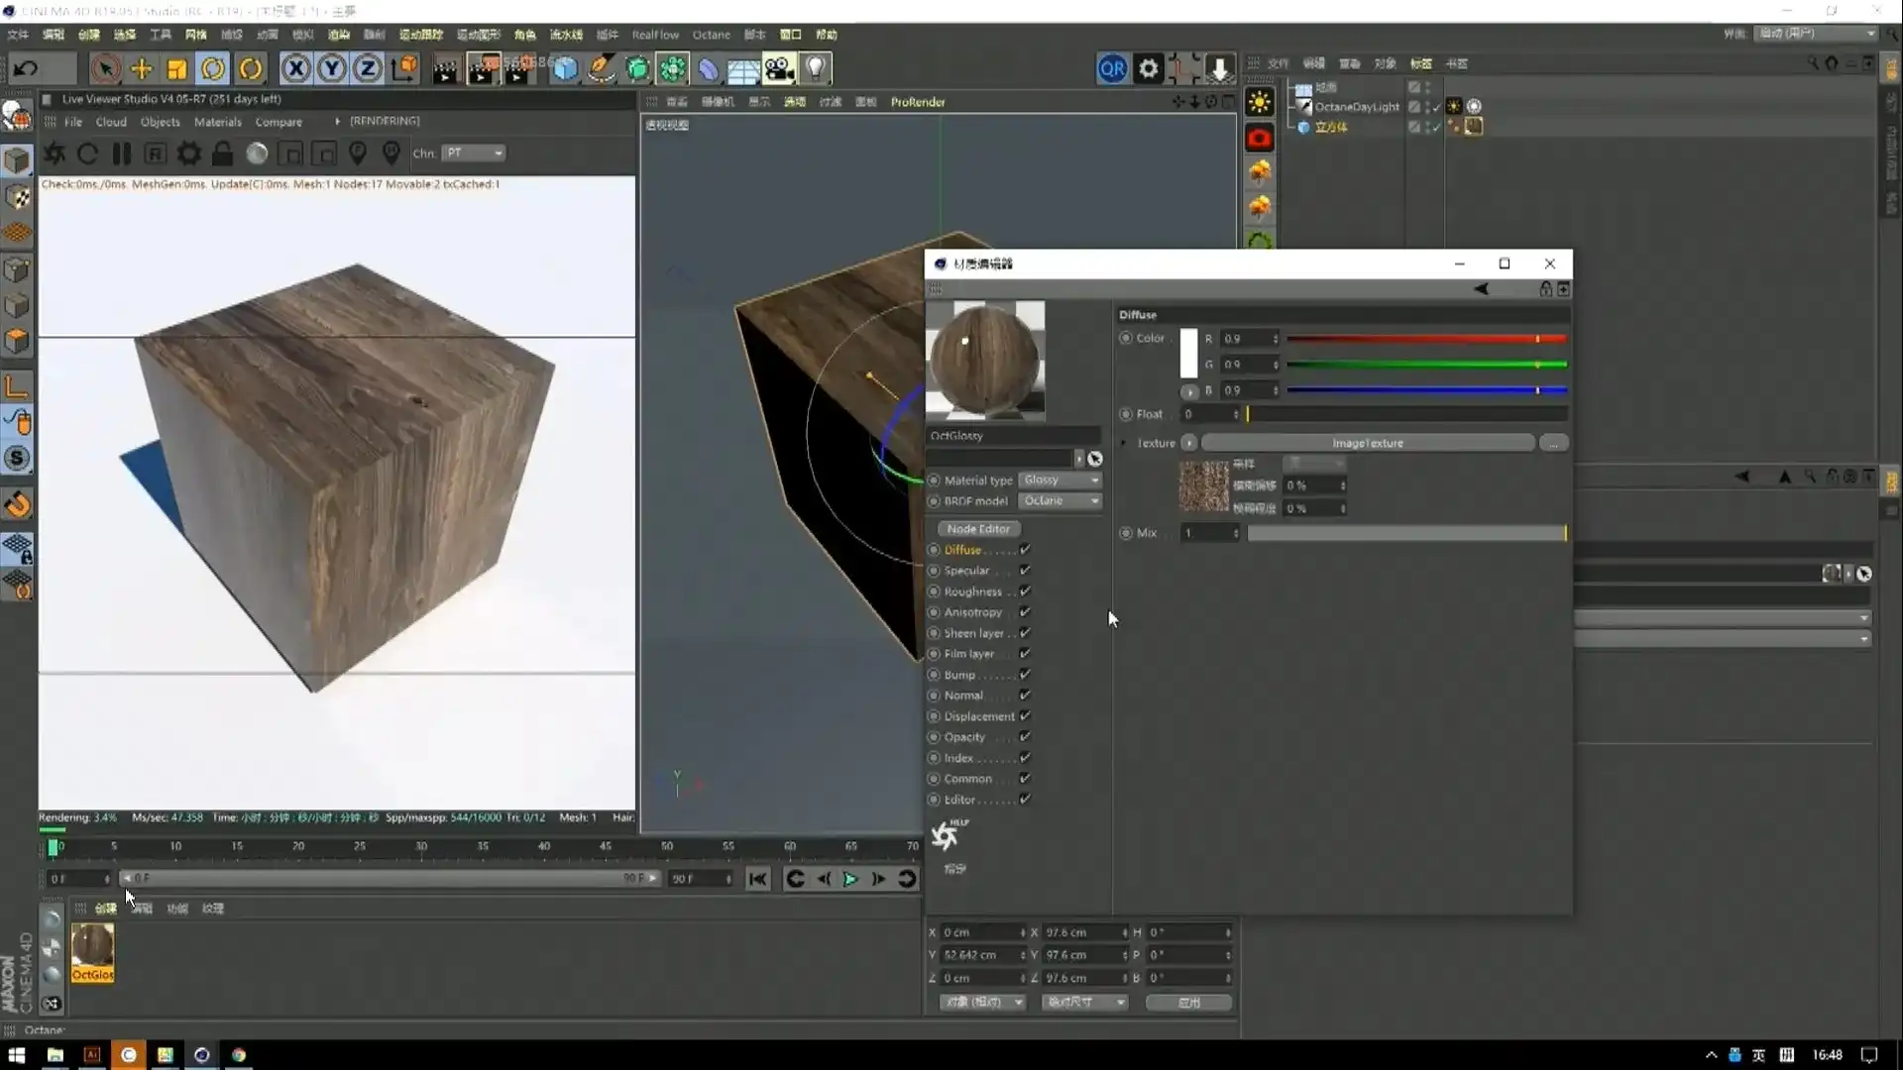
Task: Open Live Viewer settings gear icon
Action: [x=188, y=154]
